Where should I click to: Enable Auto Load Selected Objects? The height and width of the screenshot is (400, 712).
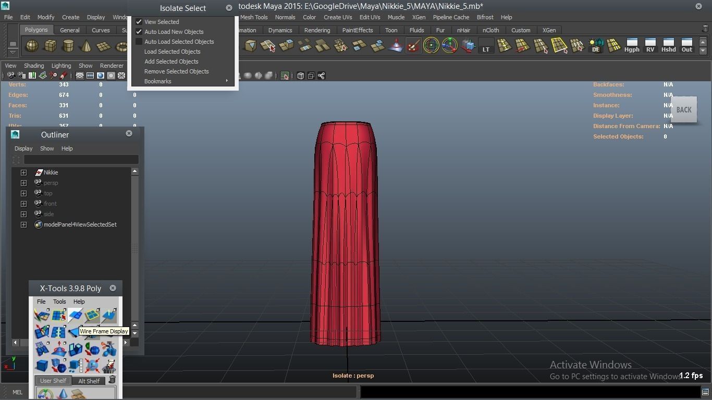click(x=139, y=42)
